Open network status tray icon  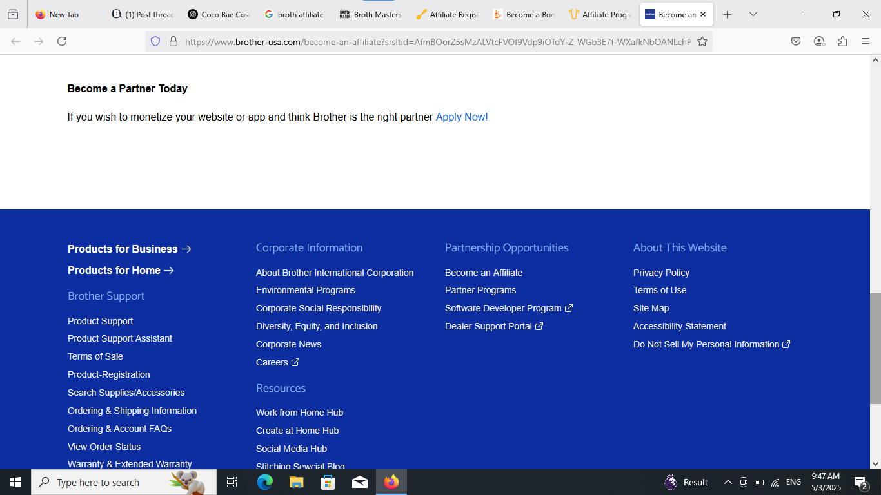tap(775, 482)
